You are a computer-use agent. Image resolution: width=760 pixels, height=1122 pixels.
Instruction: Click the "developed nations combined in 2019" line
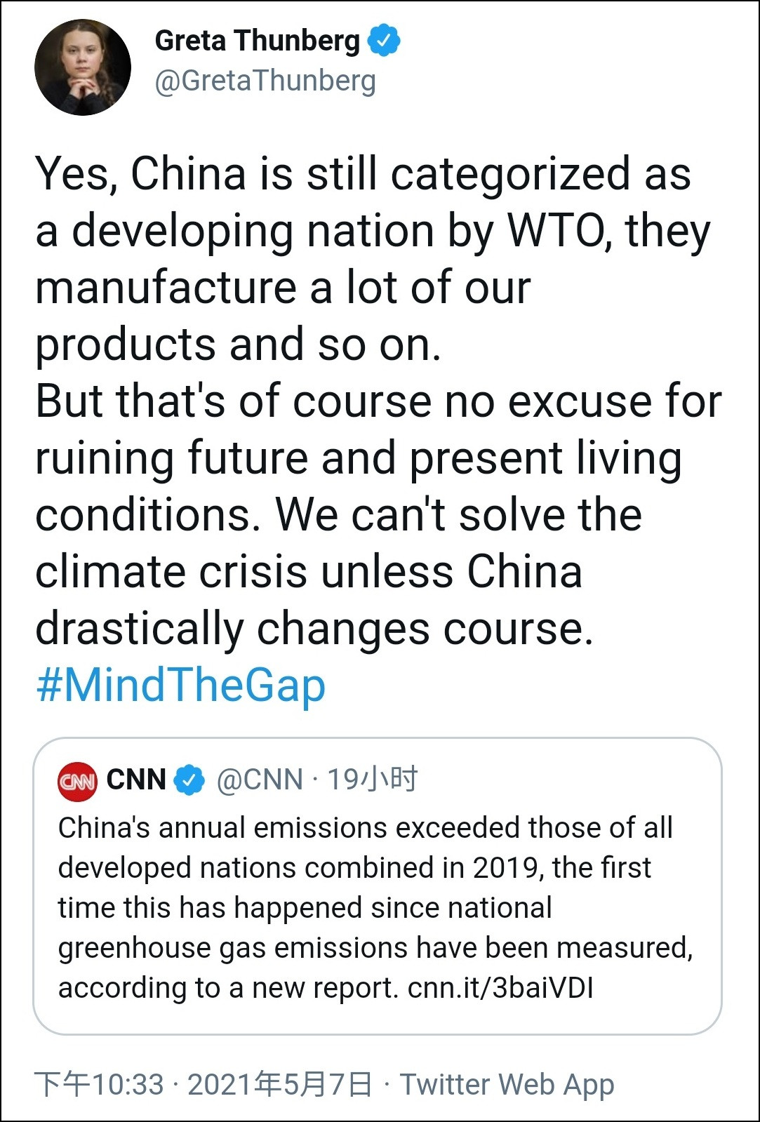click(354, 868)
